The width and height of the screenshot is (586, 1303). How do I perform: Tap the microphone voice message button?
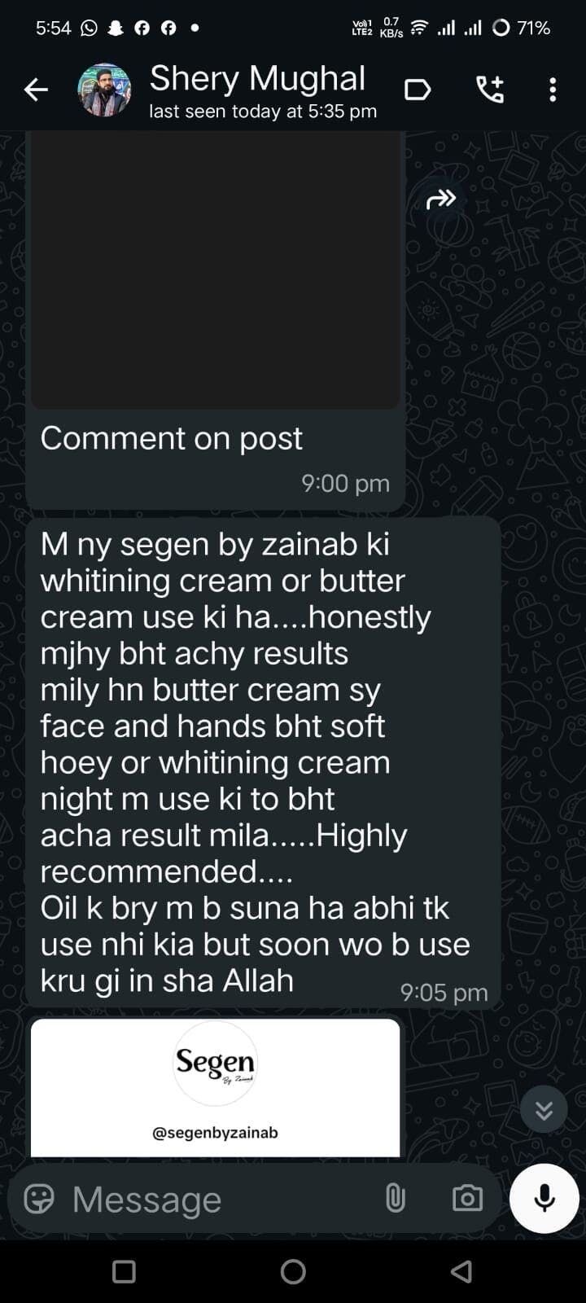click(x=544, y=1199)
